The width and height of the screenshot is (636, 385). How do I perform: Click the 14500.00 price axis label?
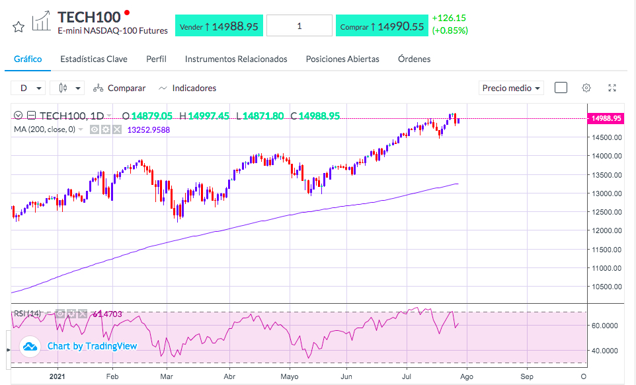pyautogui.click(x=607, y=137)
